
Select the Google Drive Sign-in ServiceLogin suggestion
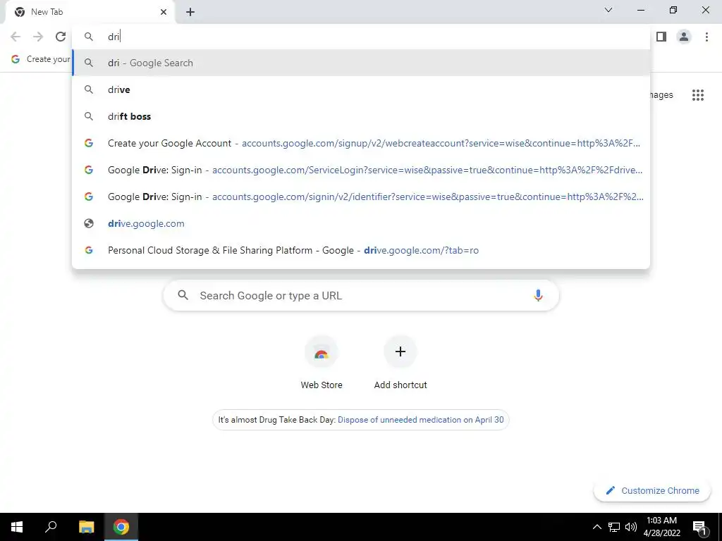(361, 170)
